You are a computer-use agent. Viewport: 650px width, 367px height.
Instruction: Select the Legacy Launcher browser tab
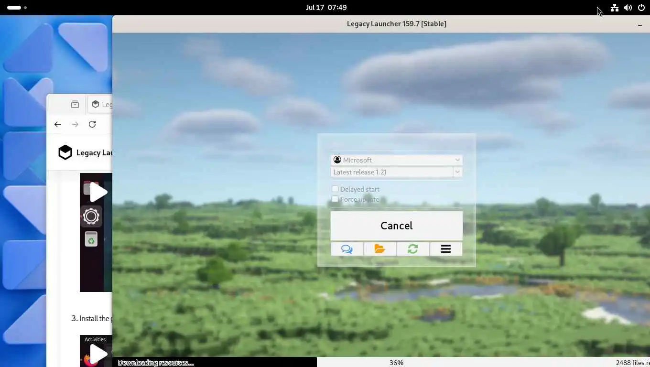[x=101, y=104]
